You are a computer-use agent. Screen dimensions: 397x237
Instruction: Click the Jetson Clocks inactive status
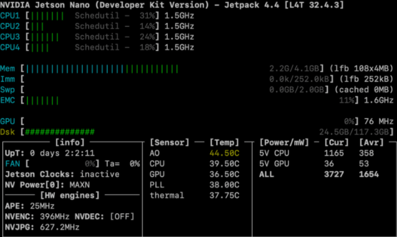tap(62, 174)
